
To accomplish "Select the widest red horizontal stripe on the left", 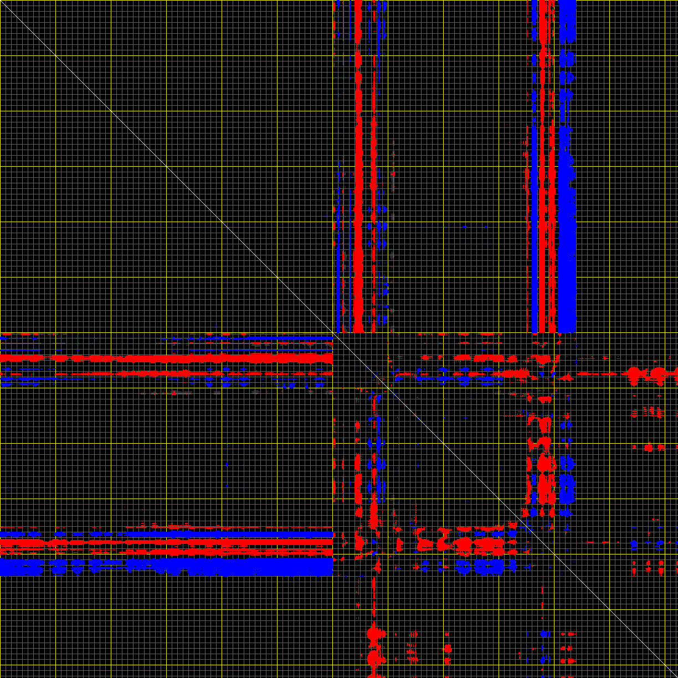I will (166, 358).
